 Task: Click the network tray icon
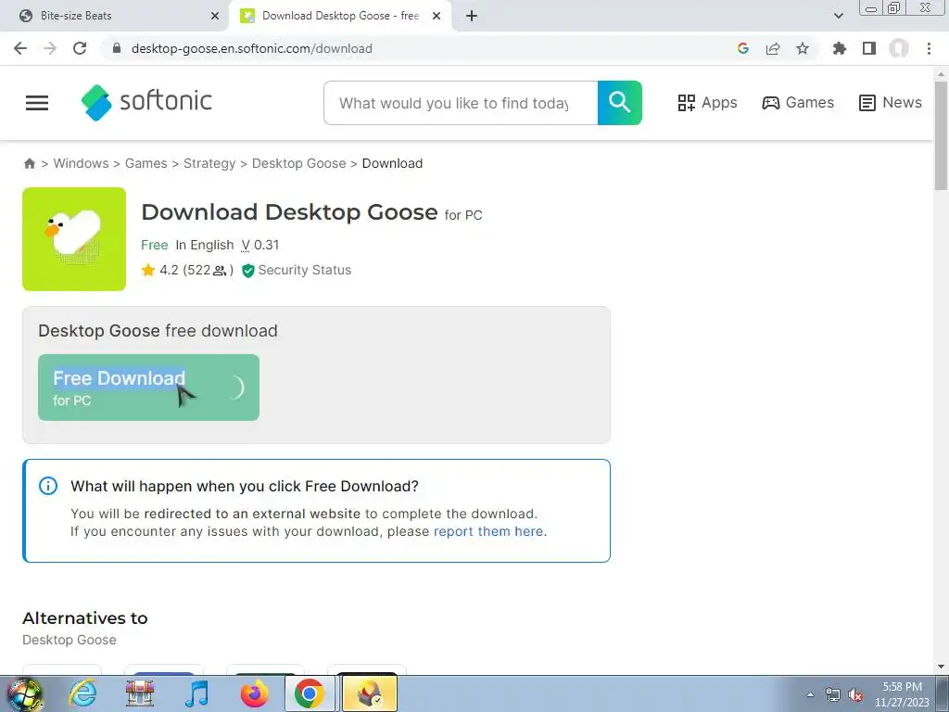pyautogui.click(x=833, y=695)
